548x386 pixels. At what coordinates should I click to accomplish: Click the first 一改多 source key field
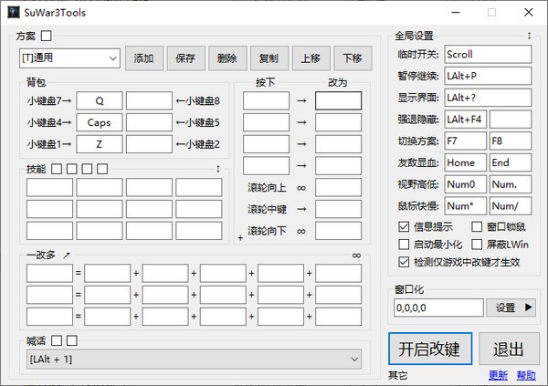(x=49, y=273)
